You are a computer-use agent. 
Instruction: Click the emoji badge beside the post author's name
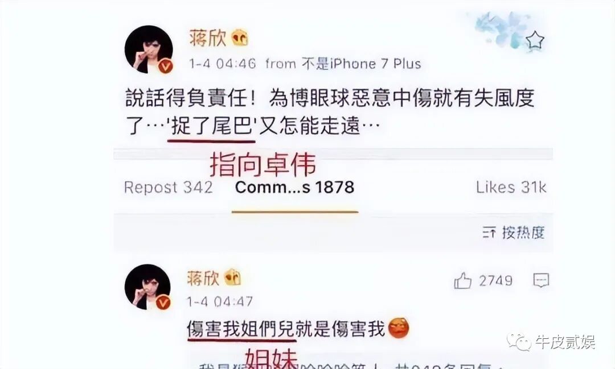[240, 38]
